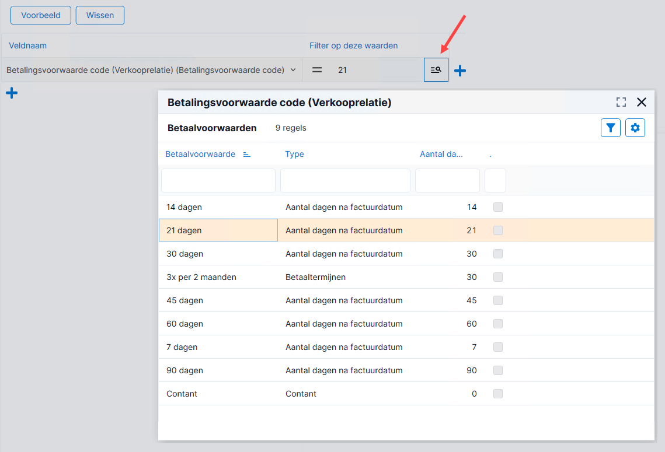665x452 pixels.
Task: Open the lookup search icon beside value 21
Action: 436,70
